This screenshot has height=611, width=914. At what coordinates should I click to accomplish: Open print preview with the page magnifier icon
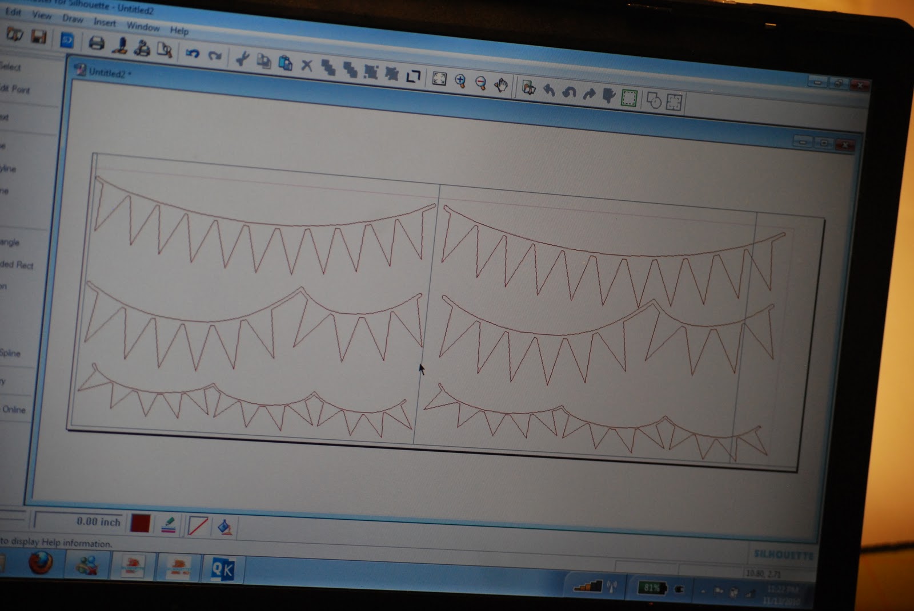point(165,50)
